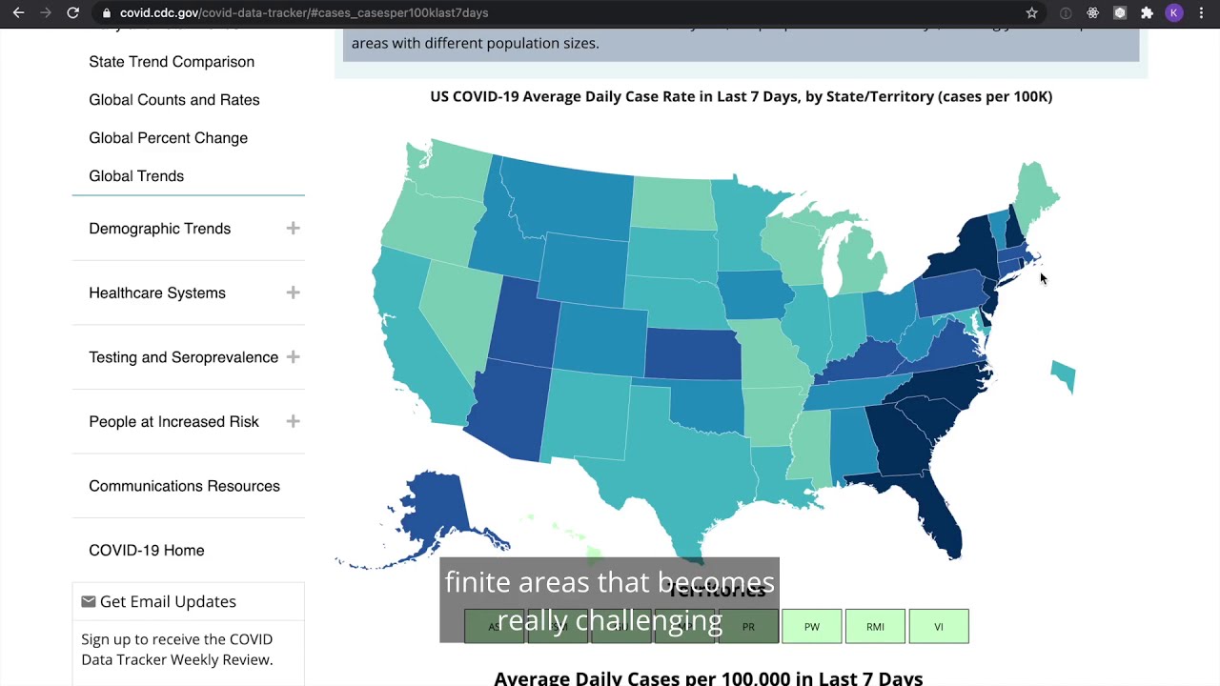Bookmark this page with the star icon
The width and height of the screenshot is (1220, 686).
(1031, 13)
